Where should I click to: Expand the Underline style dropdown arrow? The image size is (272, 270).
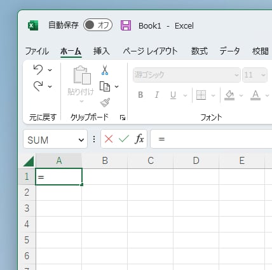click(x=185, y=95)
